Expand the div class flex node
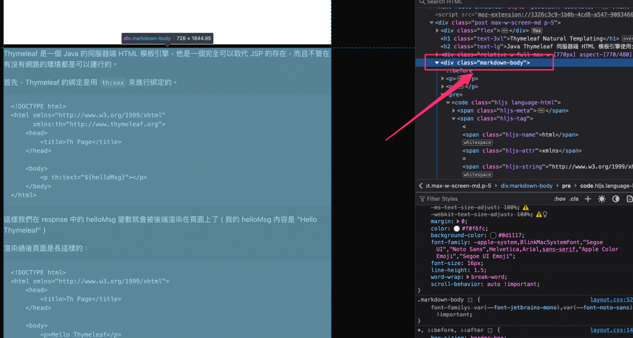633x338 pixels. [437, 31]
